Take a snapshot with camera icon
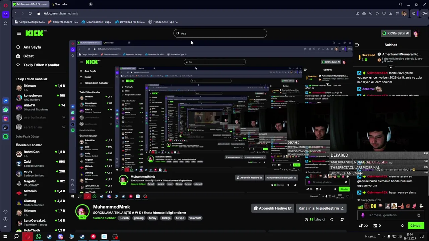Image resolution: width=429 pixels, height=241 pixels. coord(364,13)
